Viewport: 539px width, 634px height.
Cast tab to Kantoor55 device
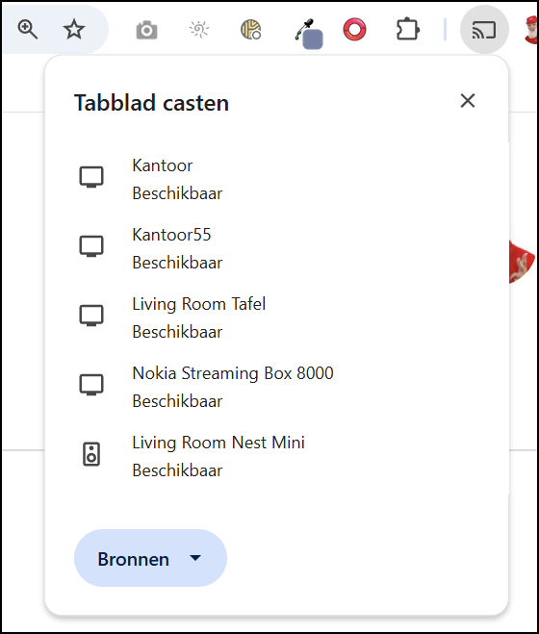tap(276, 248)
